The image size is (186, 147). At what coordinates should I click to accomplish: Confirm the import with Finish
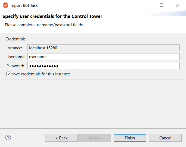click(130, 138)
